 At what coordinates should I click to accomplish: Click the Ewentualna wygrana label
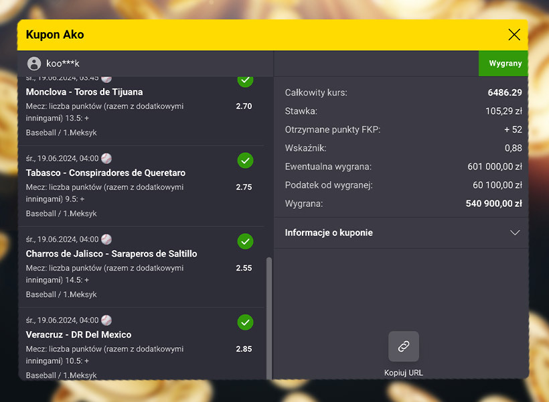(328, 167)
